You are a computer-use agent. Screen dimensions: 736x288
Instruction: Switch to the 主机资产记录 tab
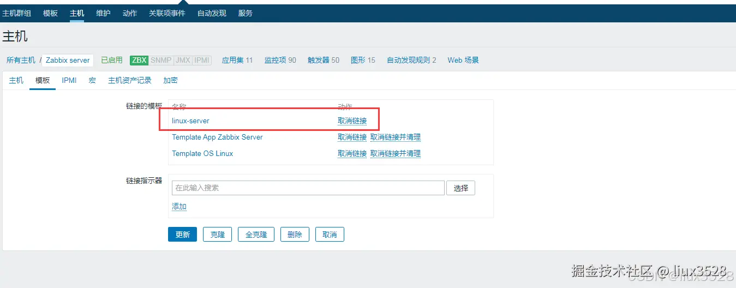point(130,80)
